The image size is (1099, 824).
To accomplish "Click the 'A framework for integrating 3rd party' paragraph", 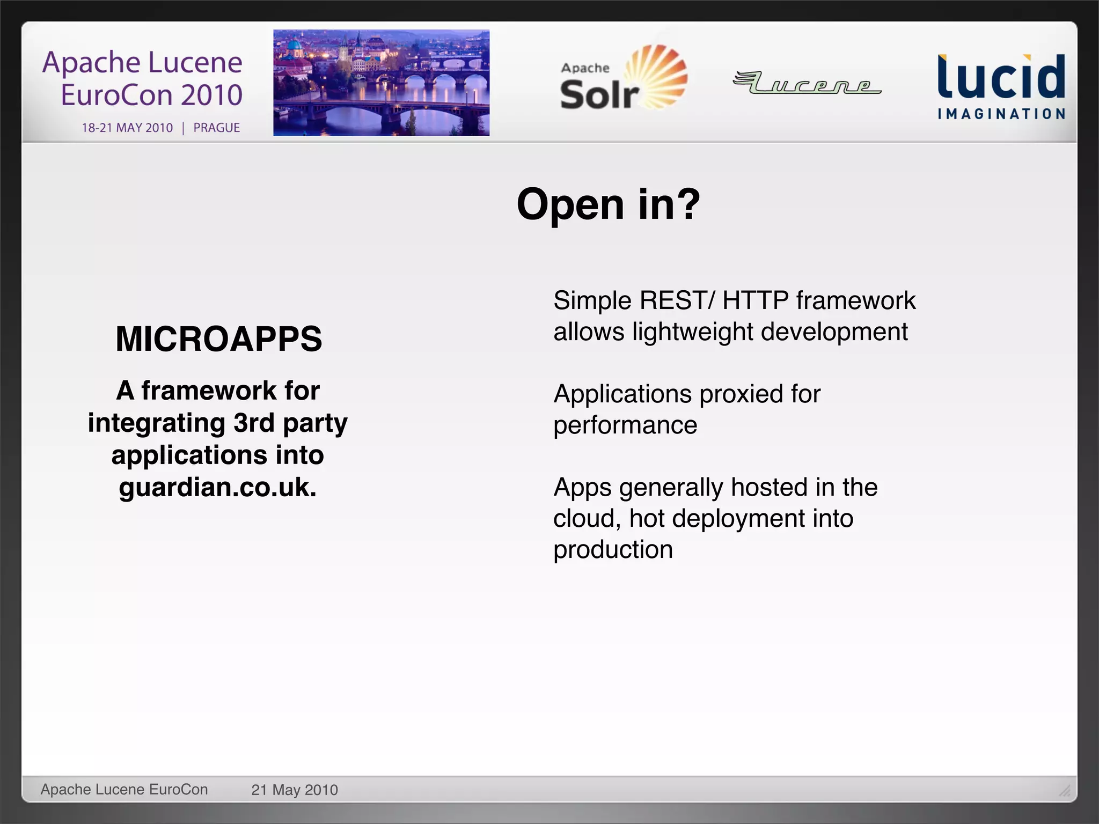I will point(218,439).
